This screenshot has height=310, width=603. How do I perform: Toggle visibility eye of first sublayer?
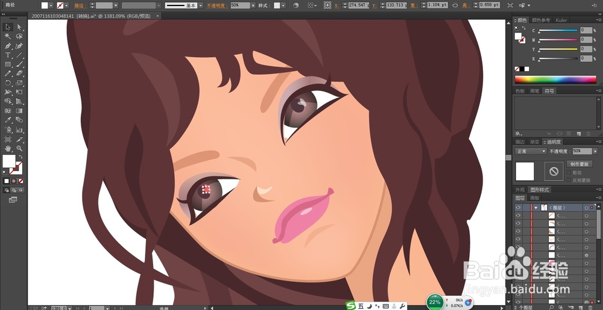click(x=518, y=215)
